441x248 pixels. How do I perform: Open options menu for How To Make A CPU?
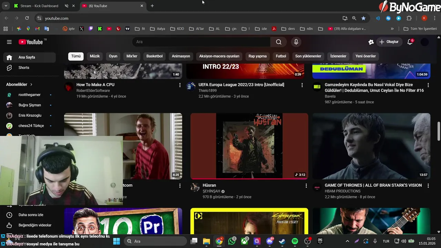(180, 85)
